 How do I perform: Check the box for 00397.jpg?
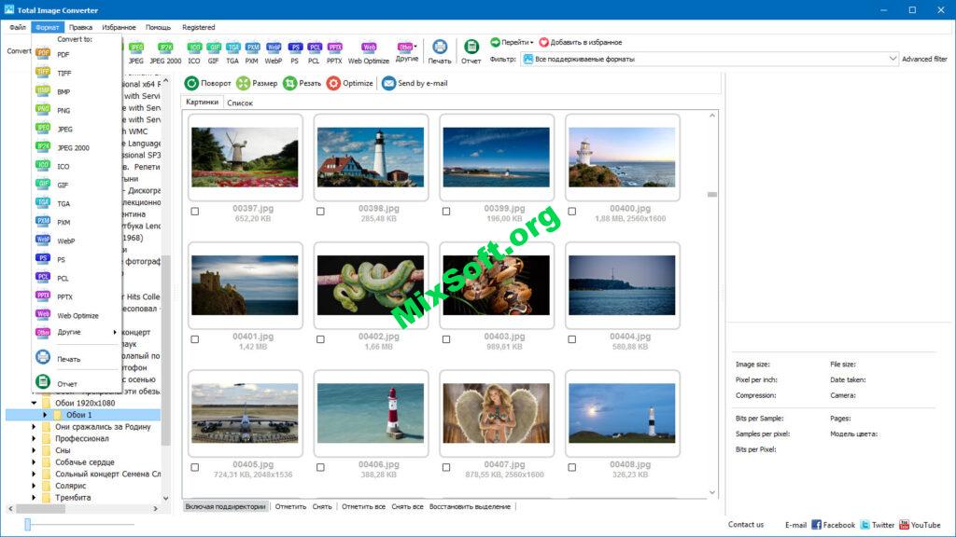point(194,212)
